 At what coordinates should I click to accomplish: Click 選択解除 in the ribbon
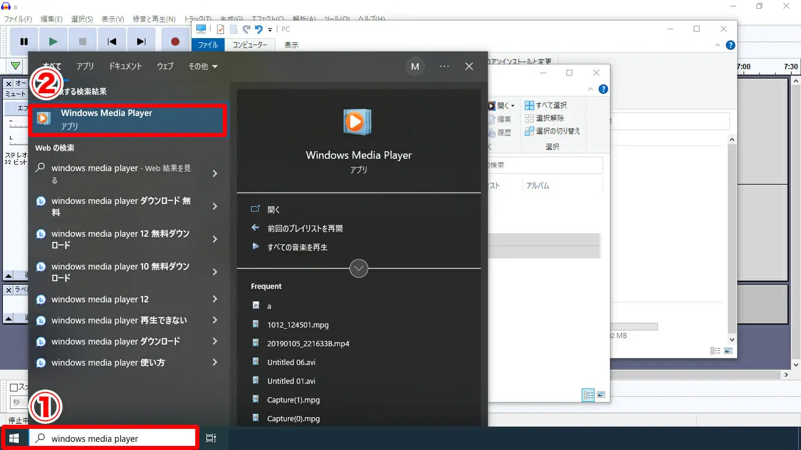pos(545,118)
